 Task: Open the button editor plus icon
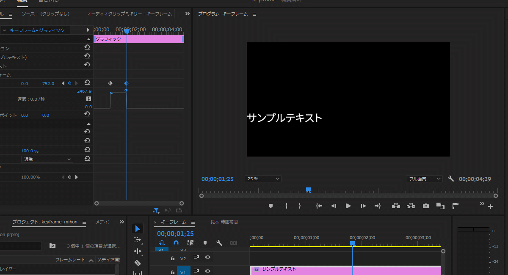(490, 207)
